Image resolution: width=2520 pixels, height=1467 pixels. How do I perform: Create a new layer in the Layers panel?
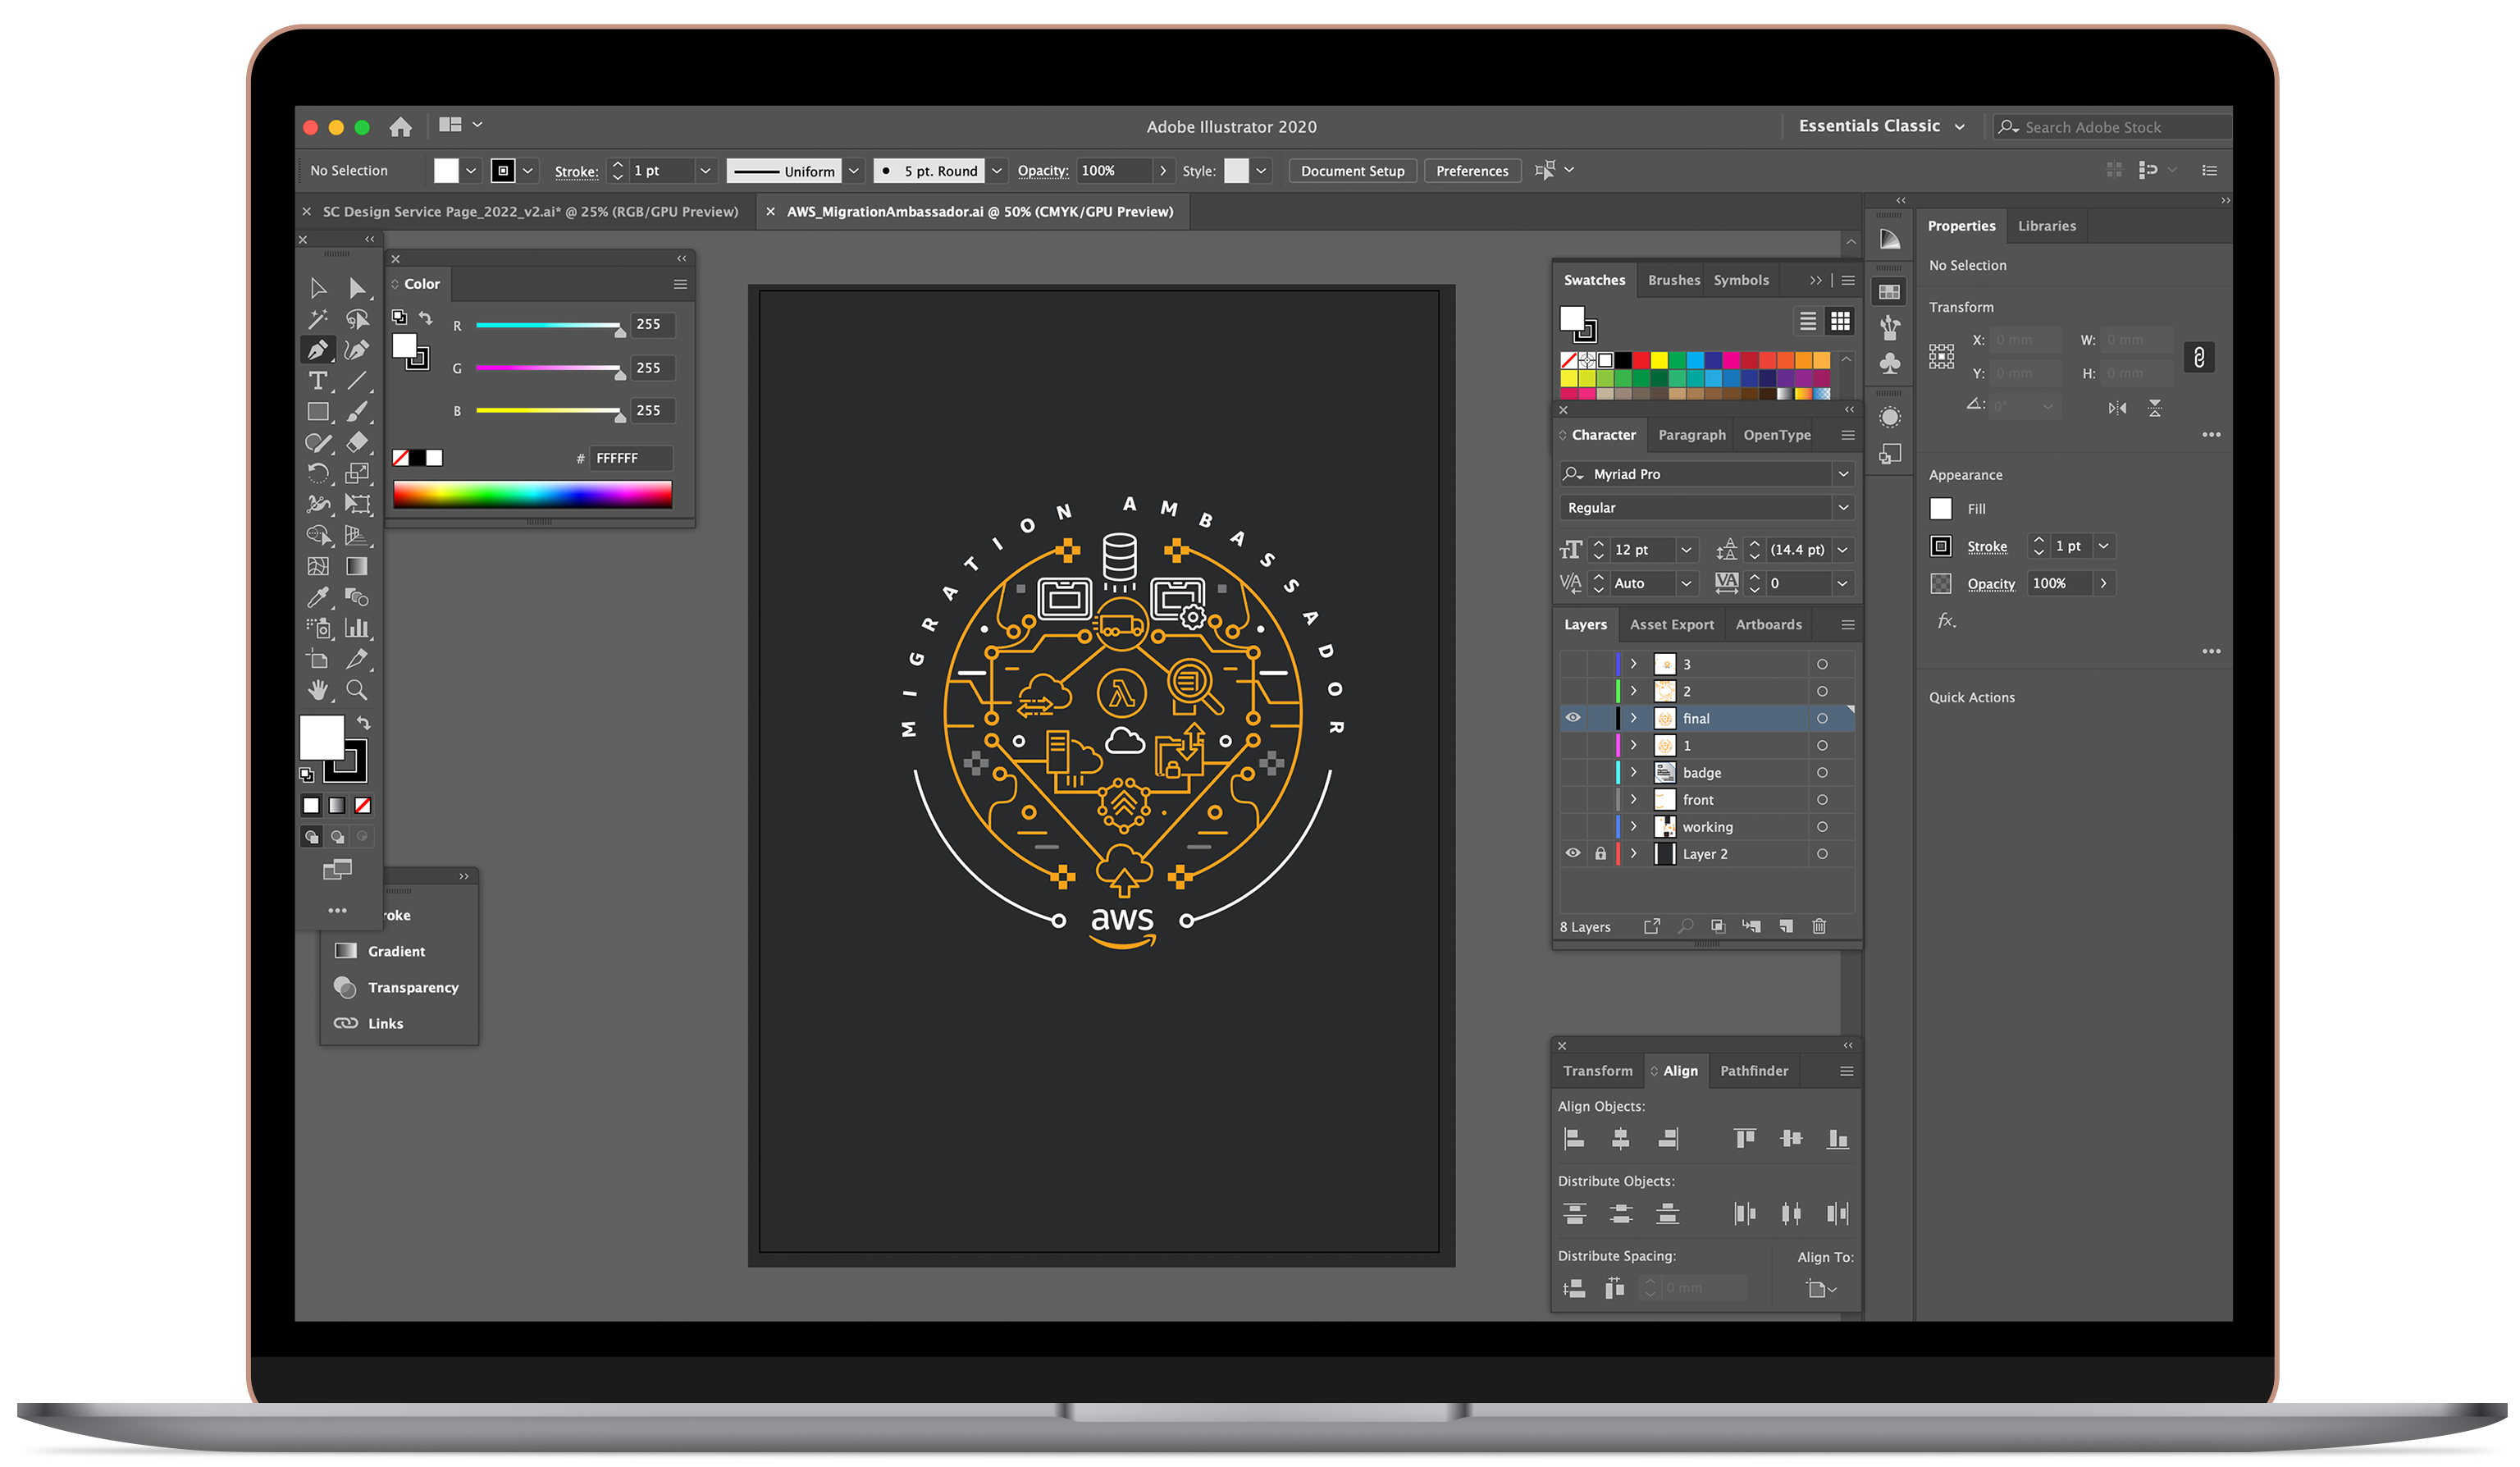[x=1786, y=927]
